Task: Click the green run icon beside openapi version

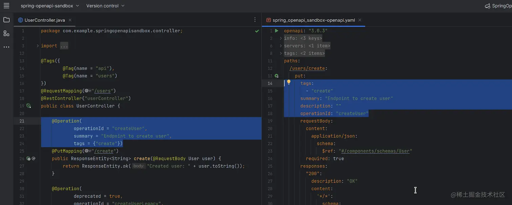Action: point(277,30)
